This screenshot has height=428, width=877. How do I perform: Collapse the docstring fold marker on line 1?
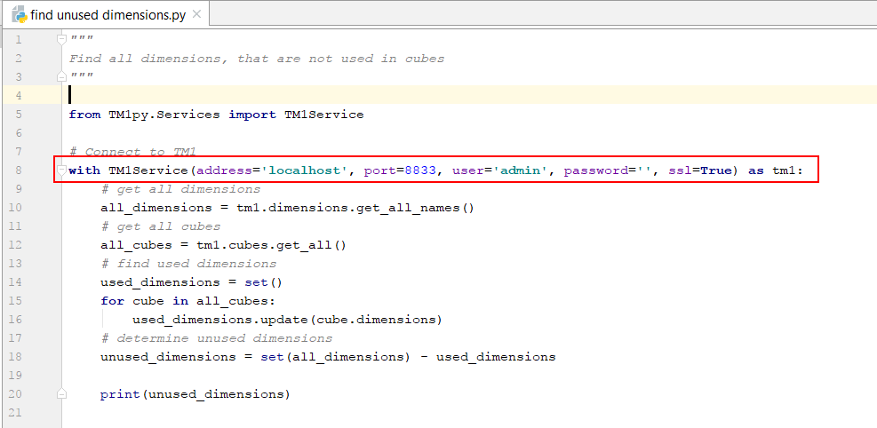click(61, 39)
